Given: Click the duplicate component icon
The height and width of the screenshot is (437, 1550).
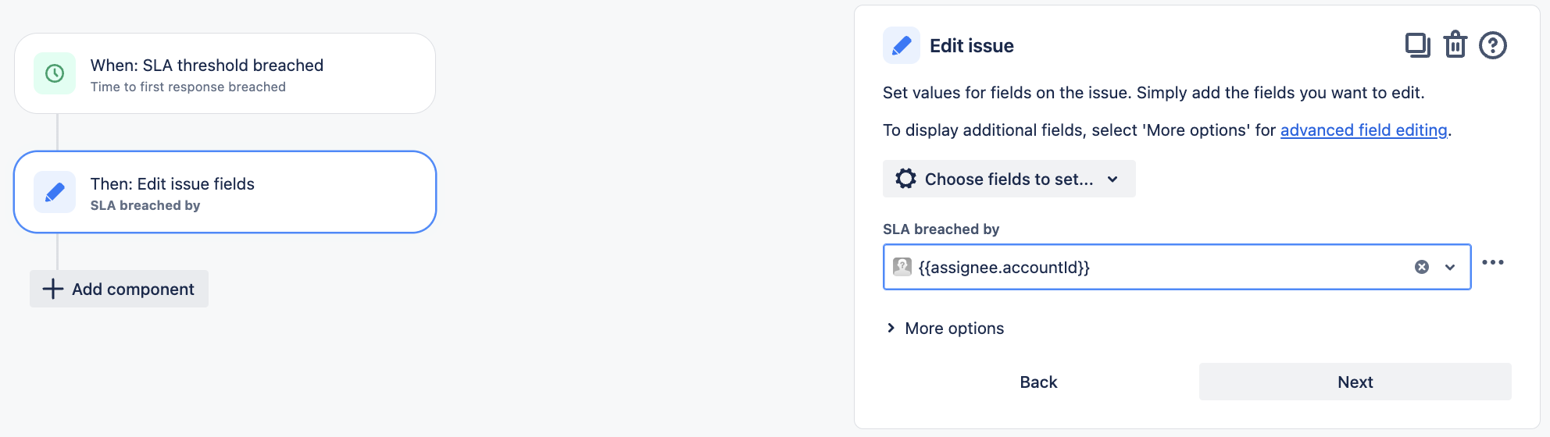Looking at the screenshot, I should (x=1417, y=45).
